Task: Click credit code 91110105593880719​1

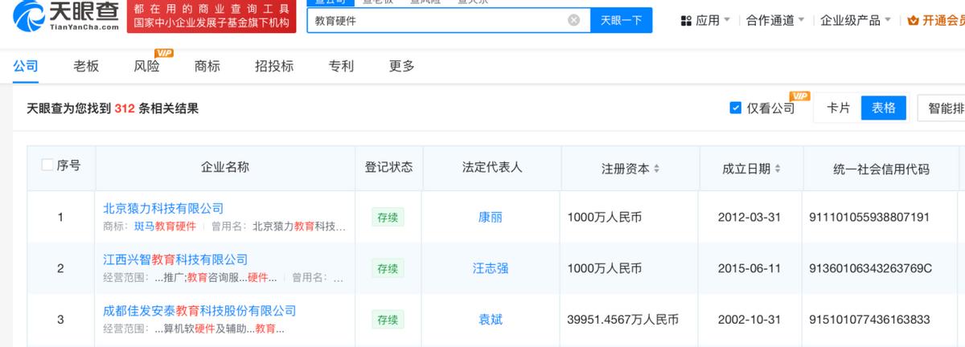Action: point(870,217)
